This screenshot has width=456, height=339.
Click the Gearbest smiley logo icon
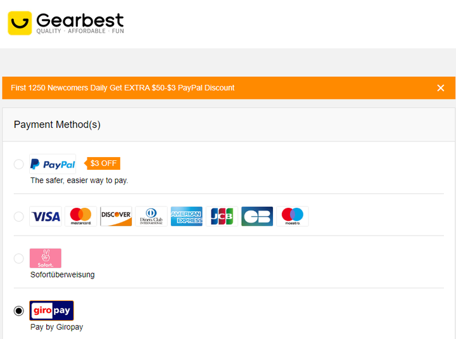click(20, 23)
